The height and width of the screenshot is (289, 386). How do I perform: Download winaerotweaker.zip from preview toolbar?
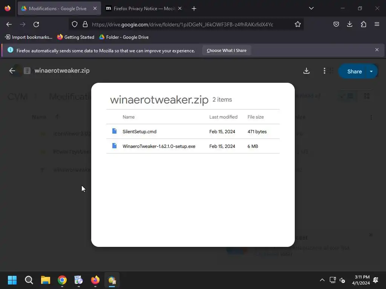(306, 71)
